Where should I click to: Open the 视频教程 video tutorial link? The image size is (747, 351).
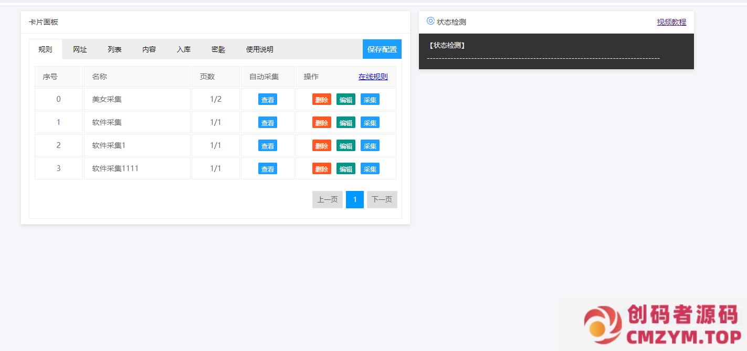click(671, 22)
